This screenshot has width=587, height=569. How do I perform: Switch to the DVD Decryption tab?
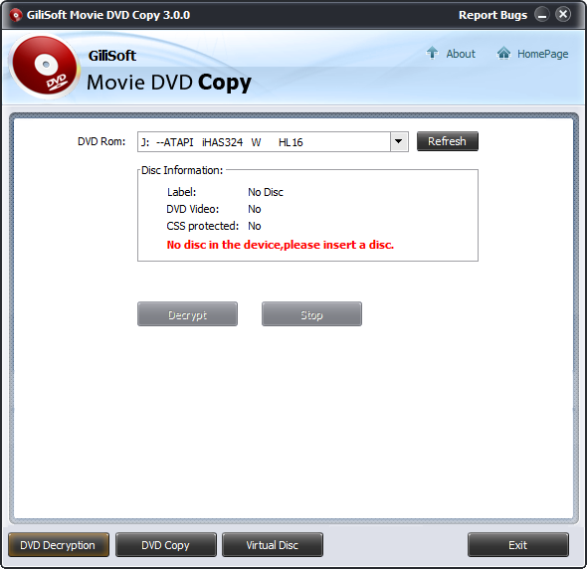tap(59, 545)
